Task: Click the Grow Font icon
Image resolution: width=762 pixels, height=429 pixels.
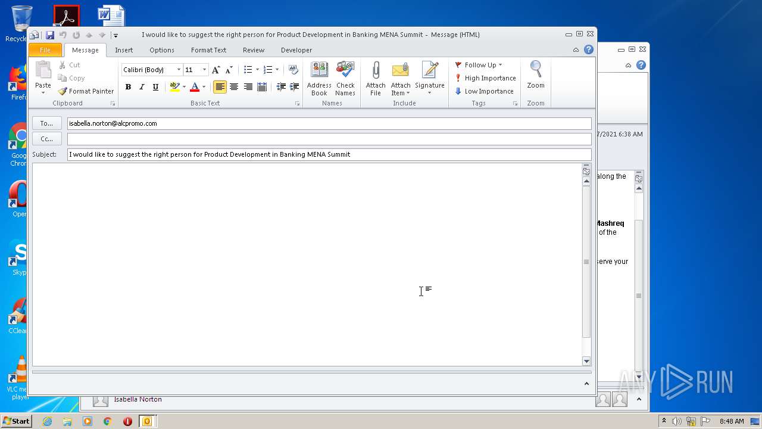Action: [216, 70]
